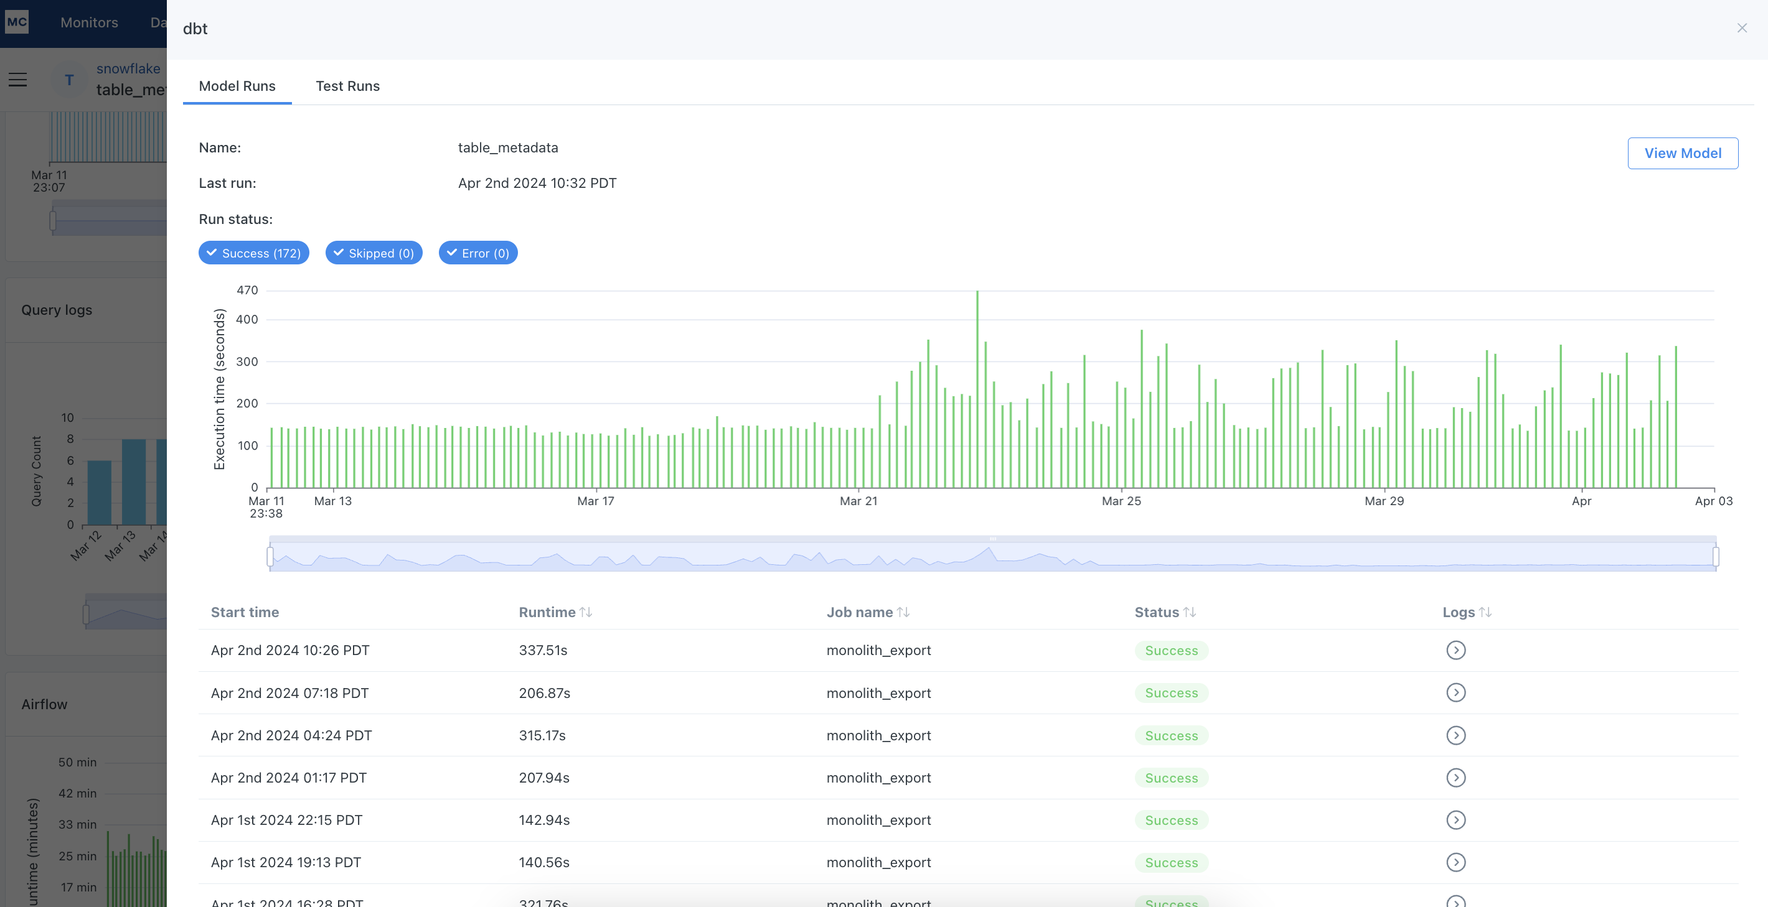The image size is (1768, 907).
Task: Toggle the Success (172) status filter
Action: (253, 253)
